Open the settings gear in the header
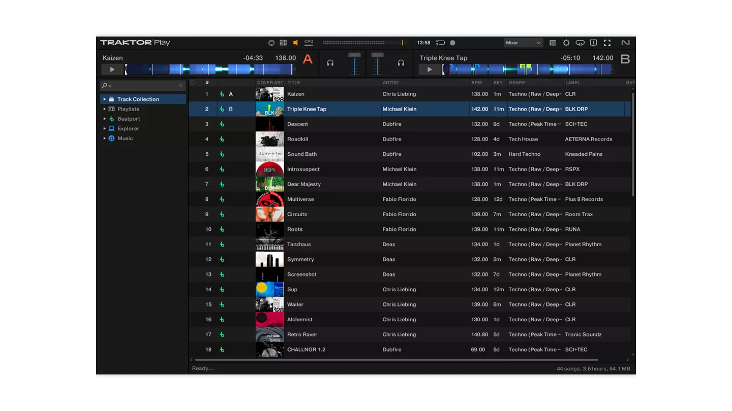Viewport: 732px width, 411px height. 566,43
